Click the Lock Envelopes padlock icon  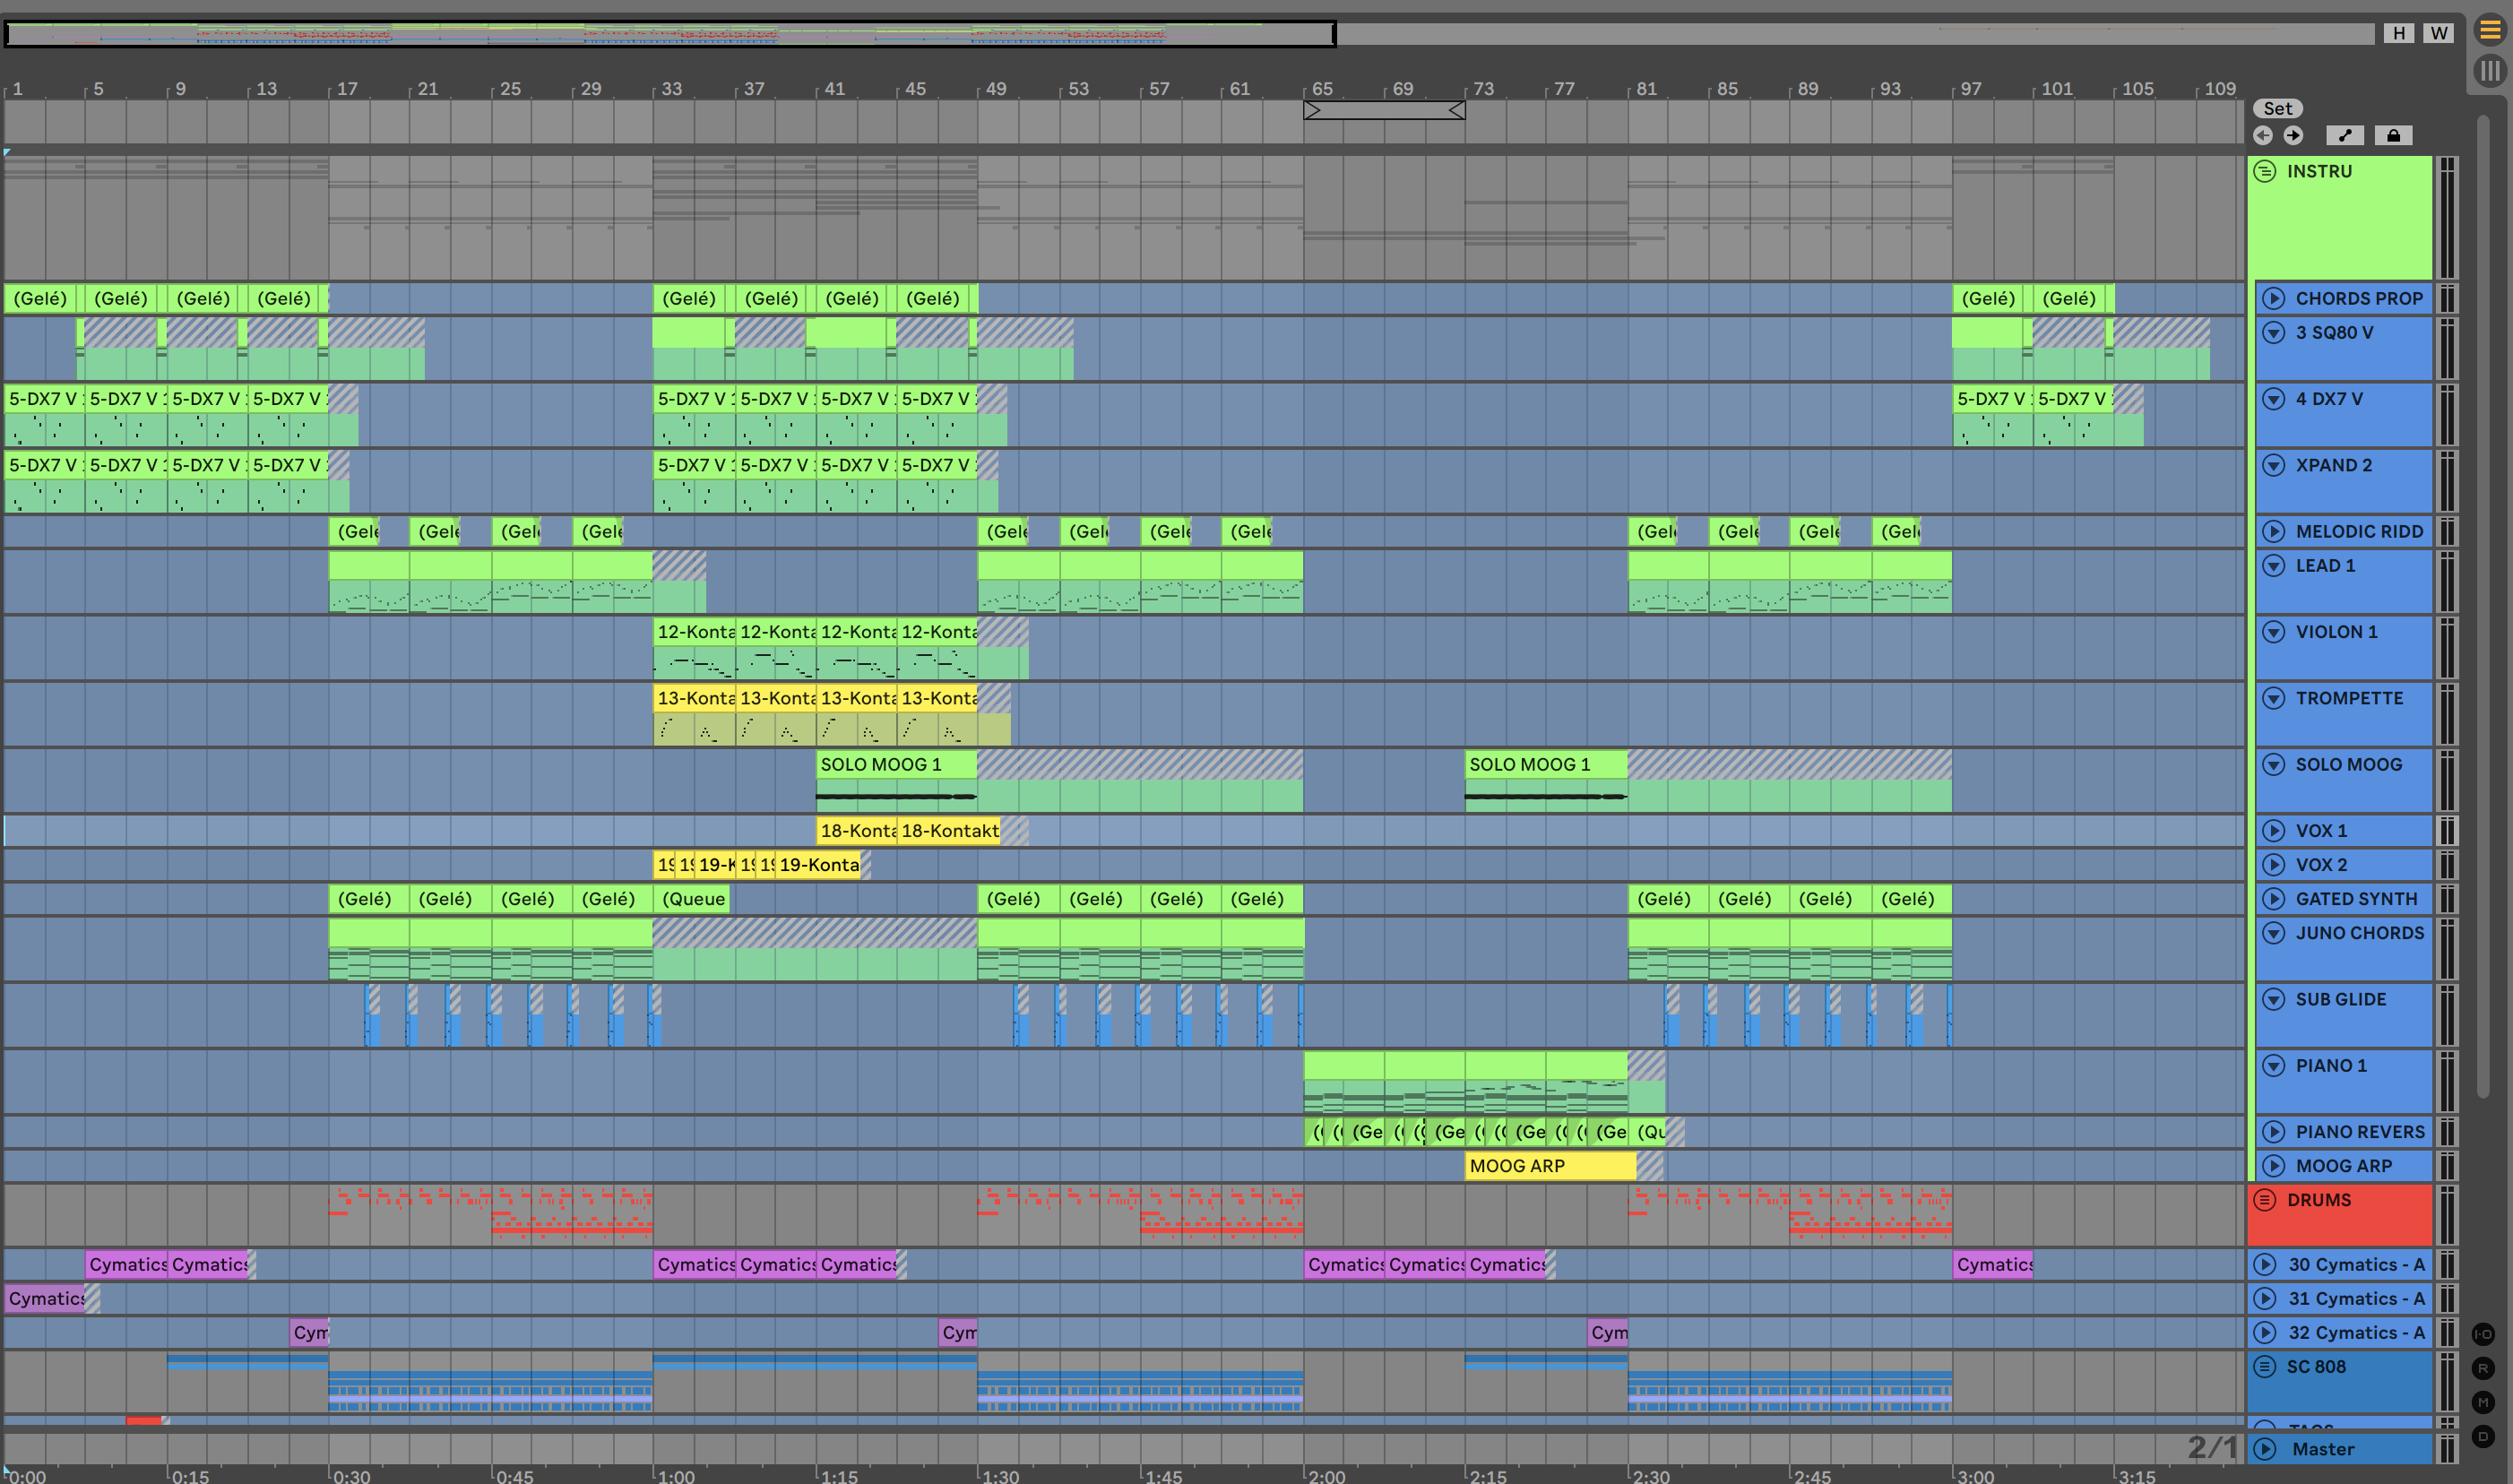pyautogui.click(x=2393, y=135)
